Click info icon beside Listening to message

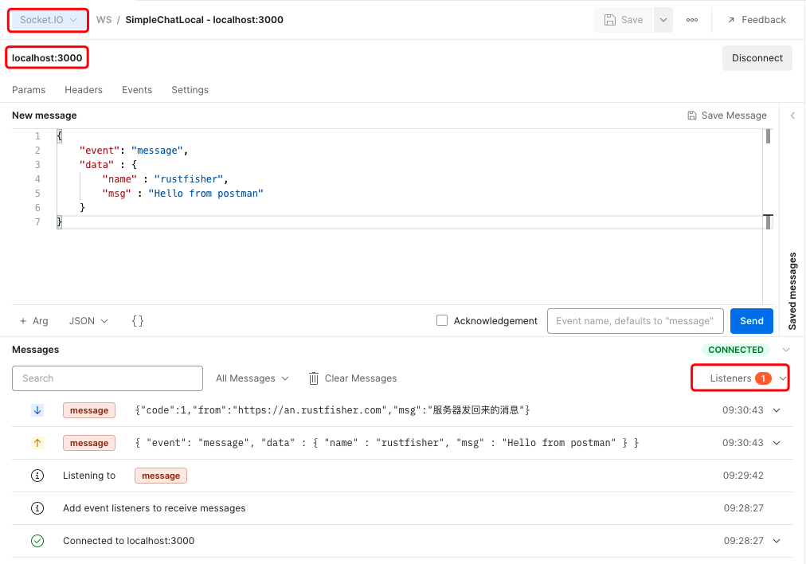tap(37, 476)
